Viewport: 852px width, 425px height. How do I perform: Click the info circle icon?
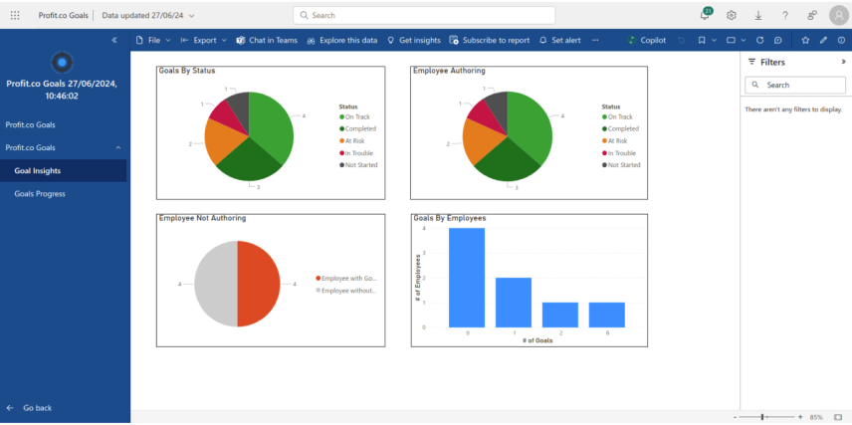pyautogui.click(x=841, y=40)
